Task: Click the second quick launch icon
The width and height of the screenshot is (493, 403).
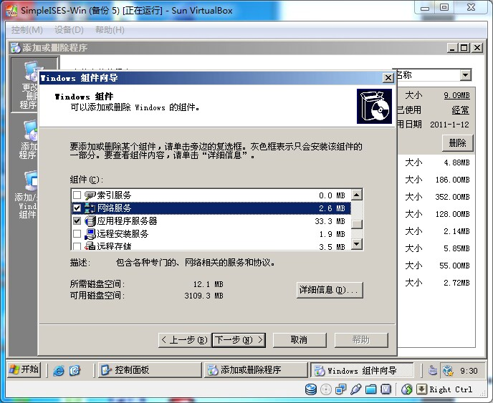Action: pos(75,371)
